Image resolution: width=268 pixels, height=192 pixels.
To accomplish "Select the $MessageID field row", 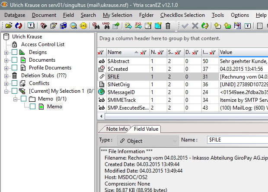I will click(x=182, y=92).
